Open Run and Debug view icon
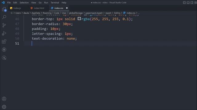 tap(4, 33)
